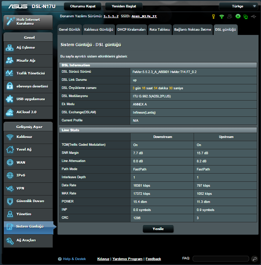Switch to the Rota Tablosu tab

click(x=160, y=30)
